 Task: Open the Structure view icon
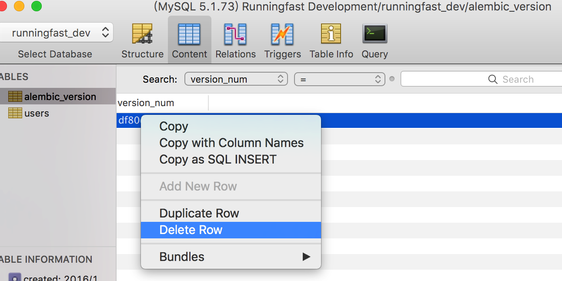coord(142,35)
